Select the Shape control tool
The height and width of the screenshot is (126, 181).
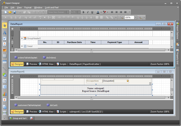[5, 75]
